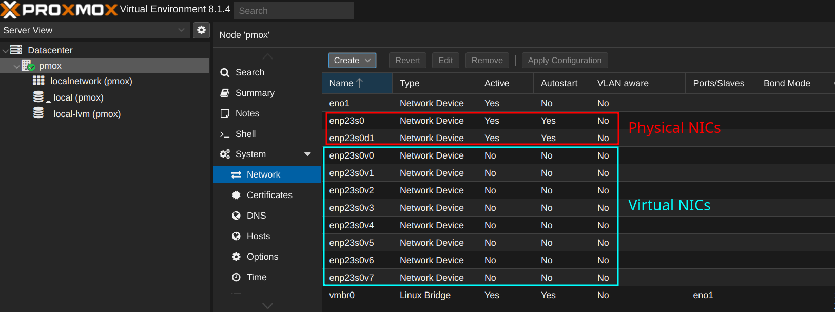
Task: Click the Proxmox logo
Action: [59, 10]
